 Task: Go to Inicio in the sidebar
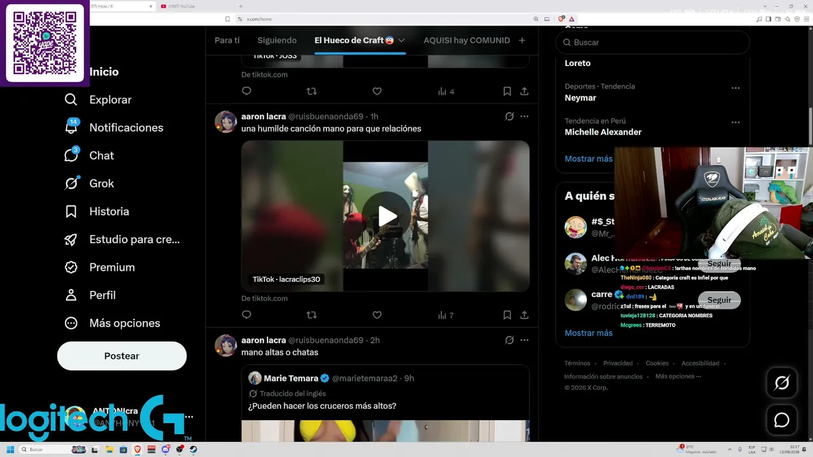pos(104,72)
